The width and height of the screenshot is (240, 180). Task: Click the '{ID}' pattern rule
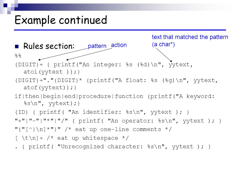pos(21,112)
